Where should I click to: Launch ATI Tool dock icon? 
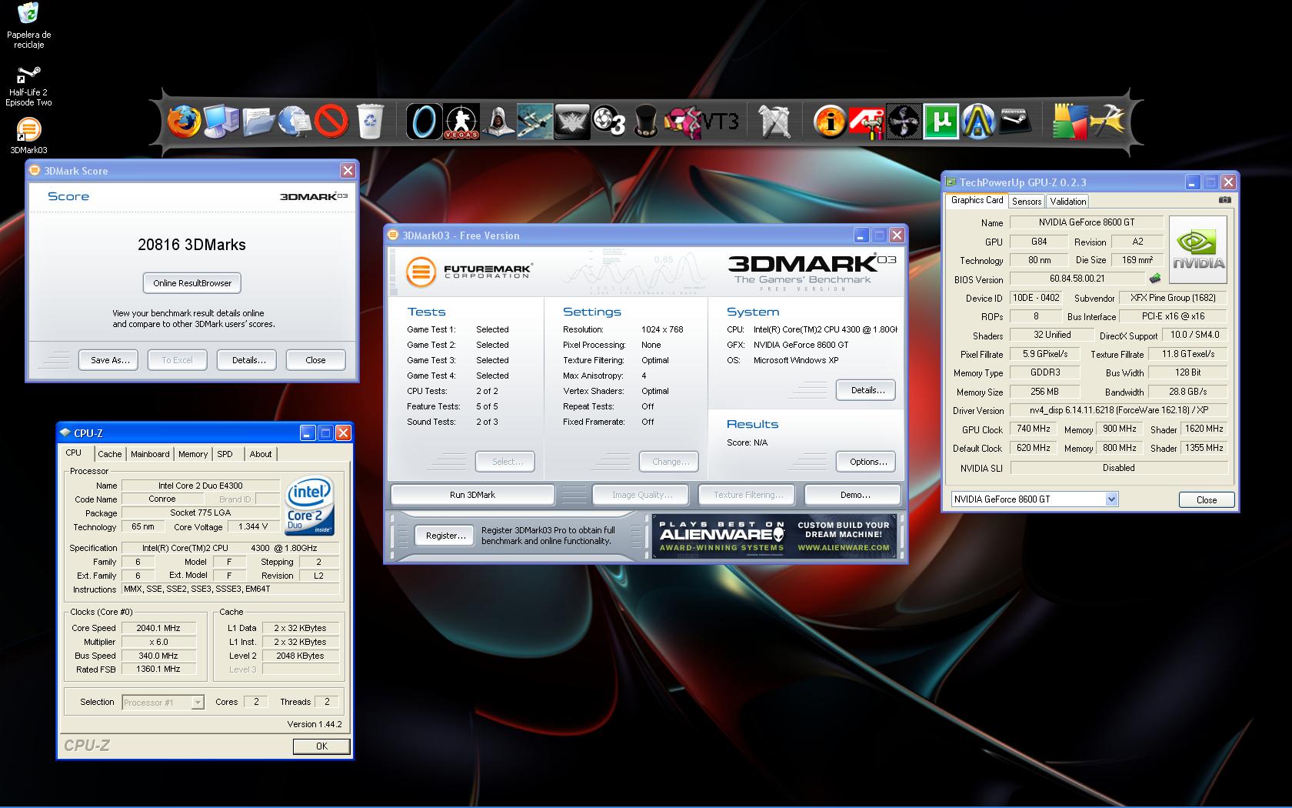[867, 122]
